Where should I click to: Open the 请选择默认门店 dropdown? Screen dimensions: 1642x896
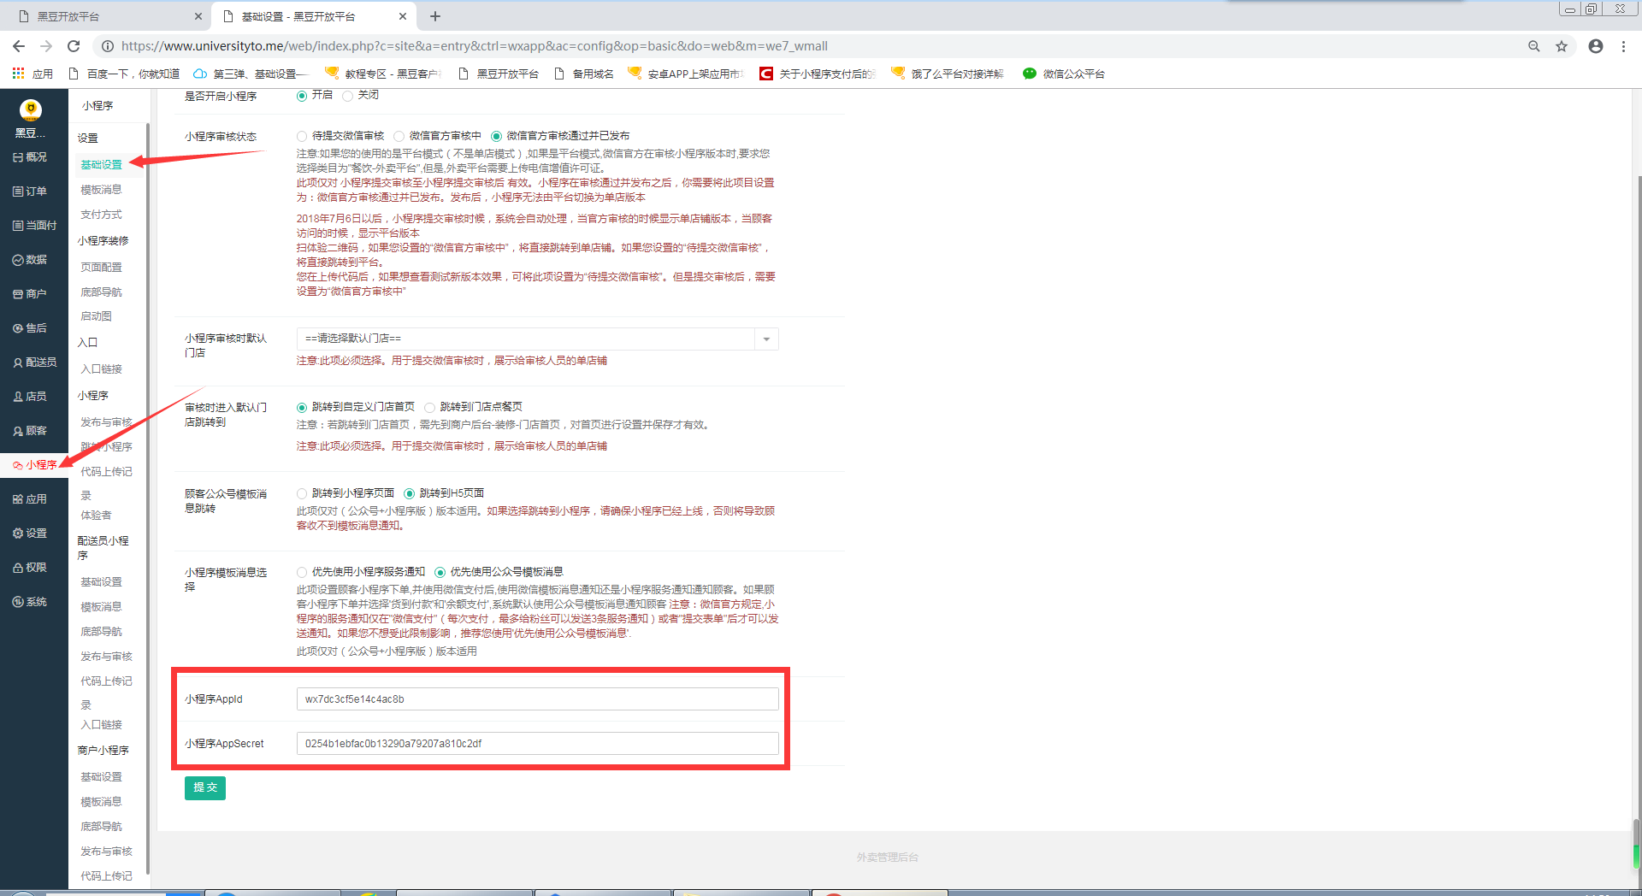pyautogui.click(x=537, y=339)
